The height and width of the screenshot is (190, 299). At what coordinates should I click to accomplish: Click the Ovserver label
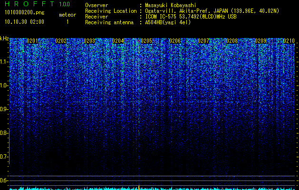point(96,5)
